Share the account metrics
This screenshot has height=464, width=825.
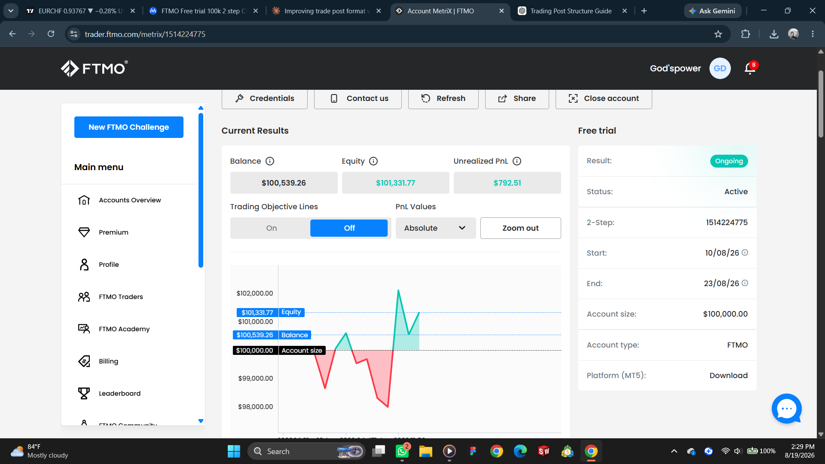[x=517, y=98]
